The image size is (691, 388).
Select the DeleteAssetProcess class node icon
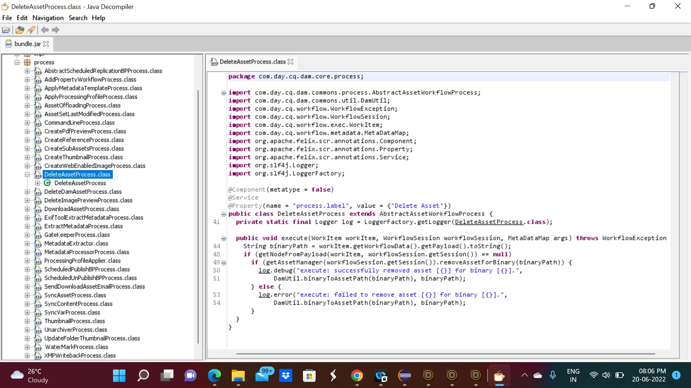pos(47,183)
